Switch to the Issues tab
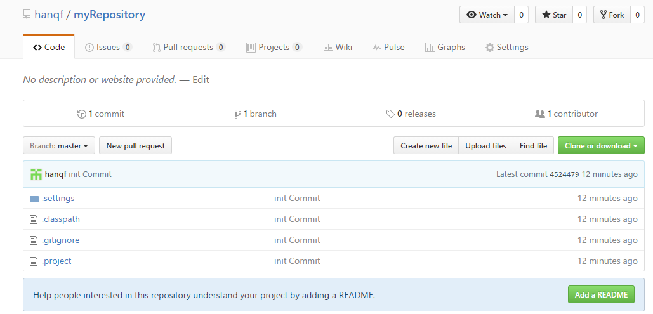653x314 pixels. (x=109, y=48)
